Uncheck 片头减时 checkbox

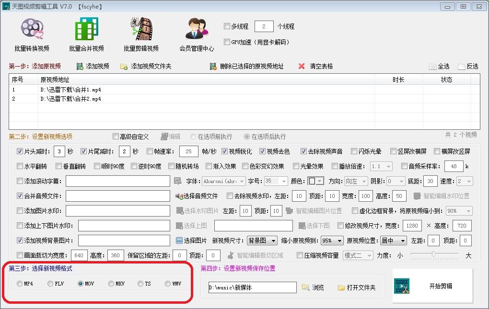[20, 151]
